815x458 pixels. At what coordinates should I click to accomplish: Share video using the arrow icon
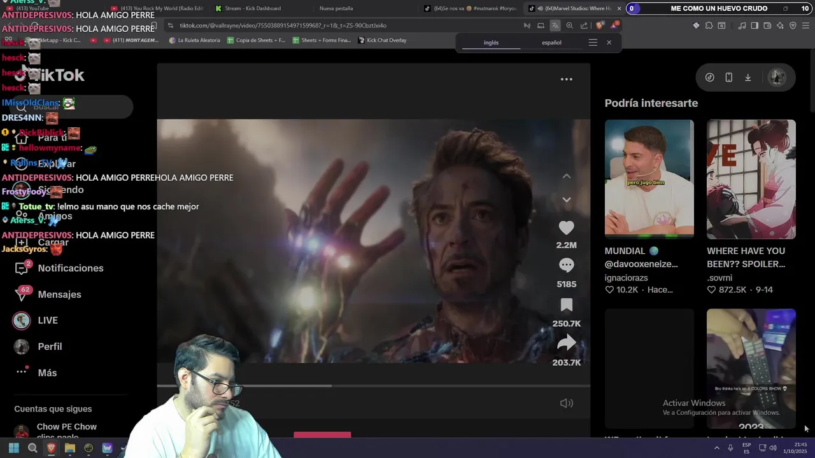566,343
